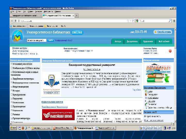Screen dimensions: 186x139
Task: Switch to the Microsoft PowerPoint taskbar button
Action: pos(63,128)
